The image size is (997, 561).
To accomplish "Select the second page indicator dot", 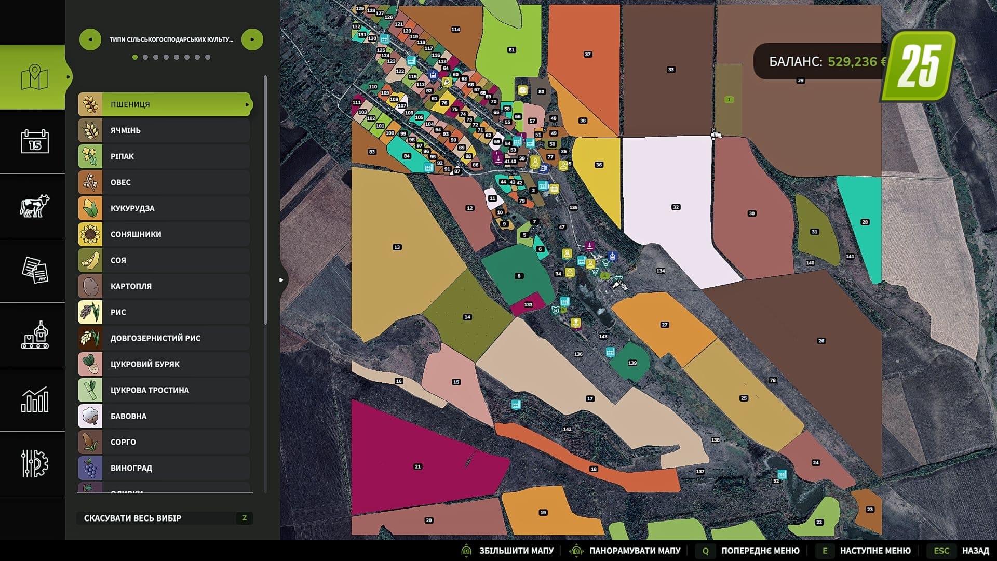I will coord(145,57).
